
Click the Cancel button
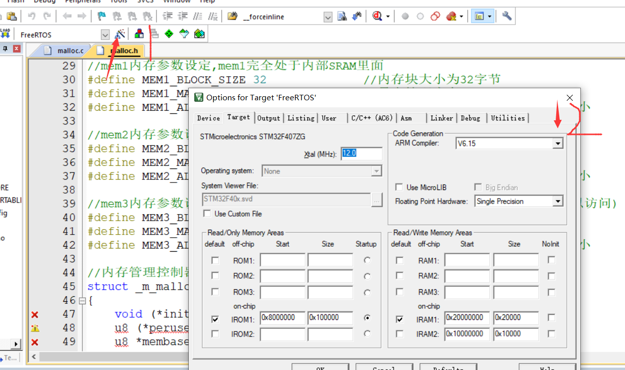click(x=384, y=367)
